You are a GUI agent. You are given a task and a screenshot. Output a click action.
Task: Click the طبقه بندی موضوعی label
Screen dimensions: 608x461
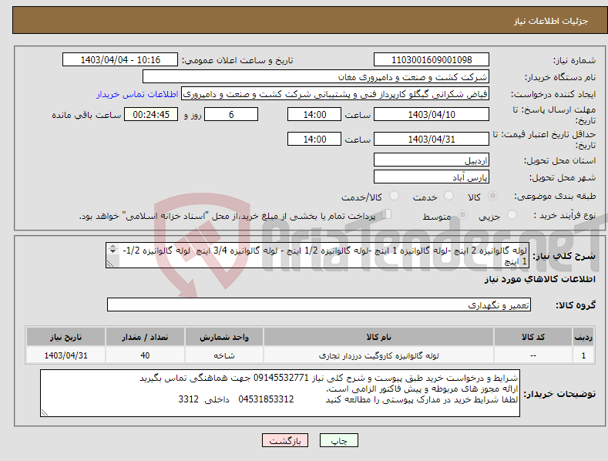point(555,197)
